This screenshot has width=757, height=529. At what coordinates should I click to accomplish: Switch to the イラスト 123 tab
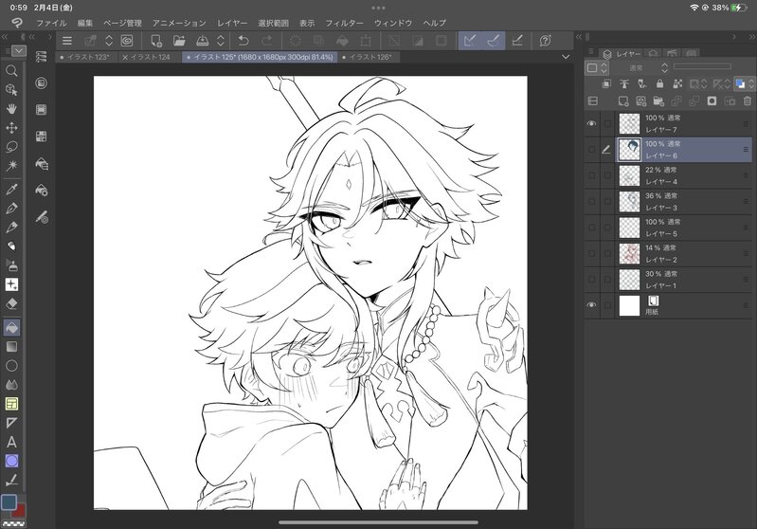(85, 57)
